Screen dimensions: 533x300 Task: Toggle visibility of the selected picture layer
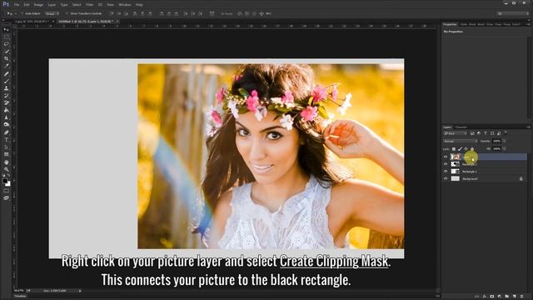pos(446,157)
